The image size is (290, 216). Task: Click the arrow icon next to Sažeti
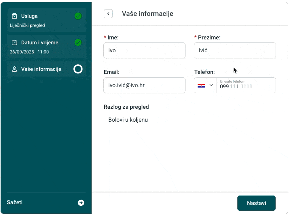click(x=81, y=203)
